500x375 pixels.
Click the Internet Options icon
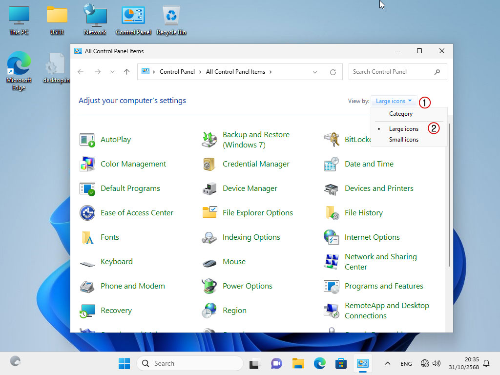(x=332, y=237)
